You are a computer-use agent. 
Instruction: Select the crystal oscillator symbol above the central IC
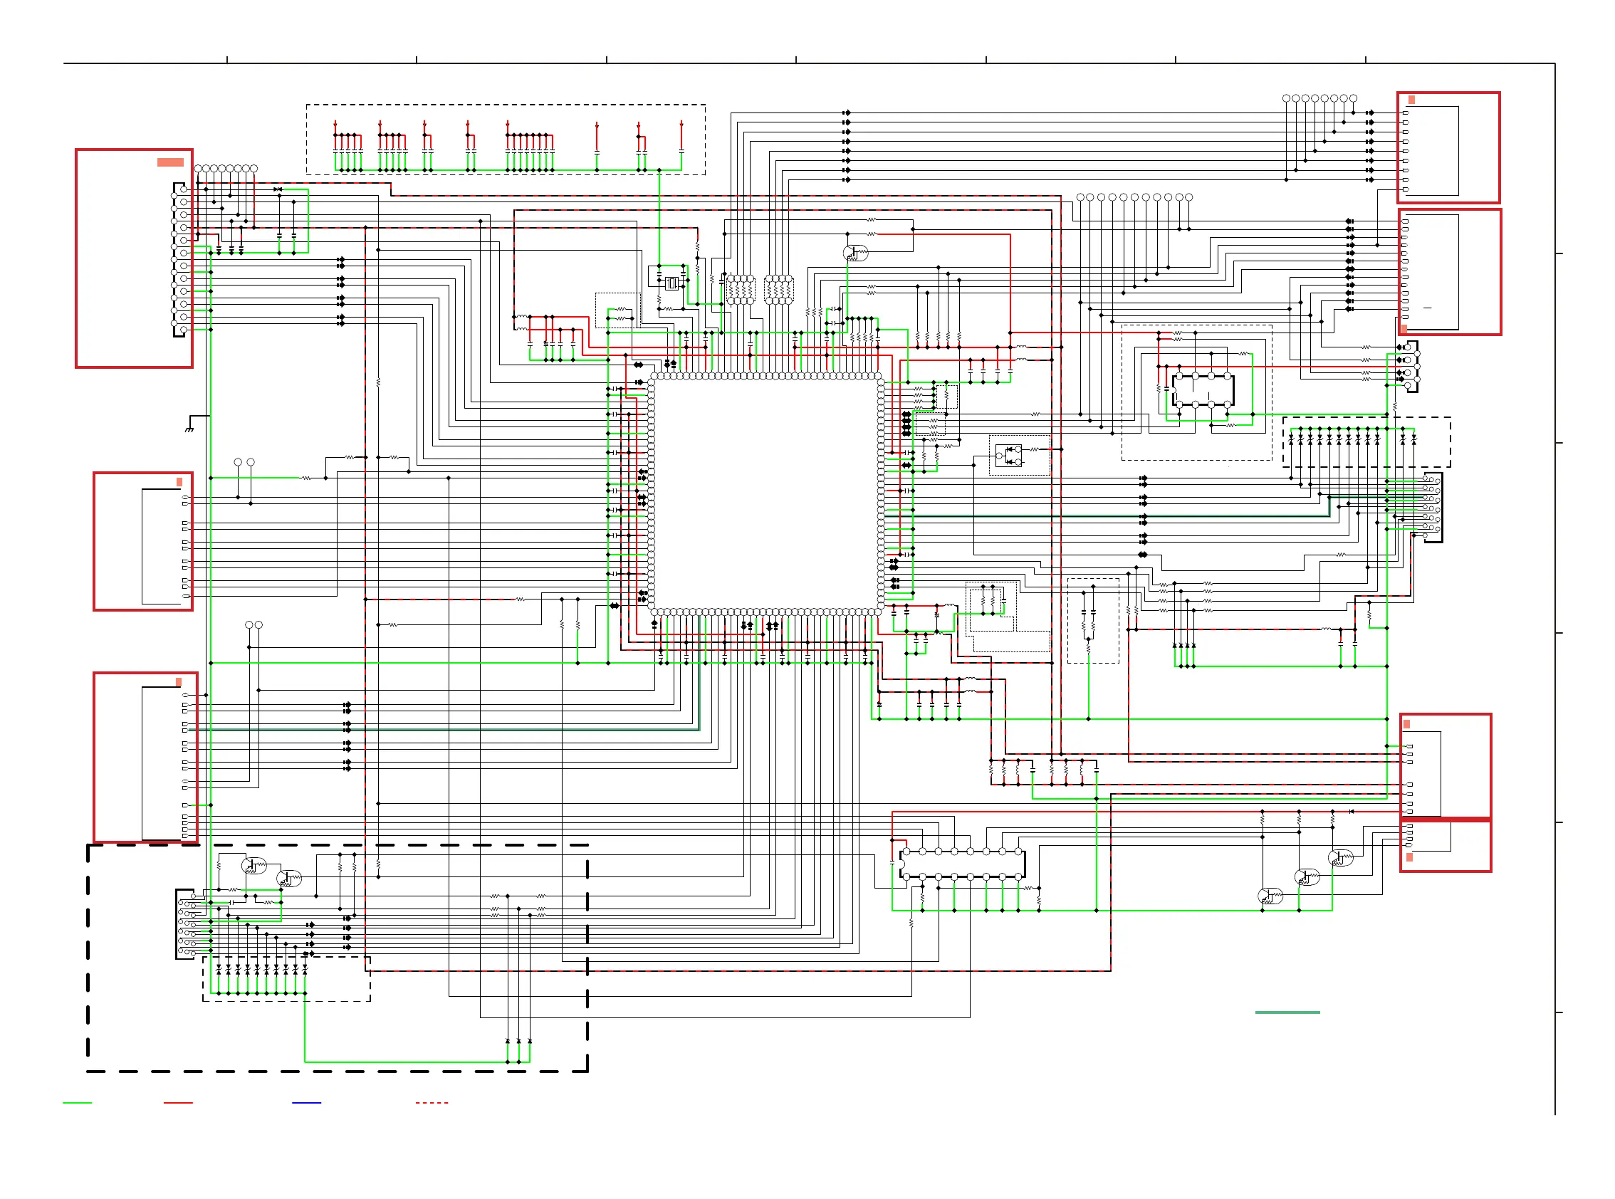pyautogui.click(x=672, y=284)
